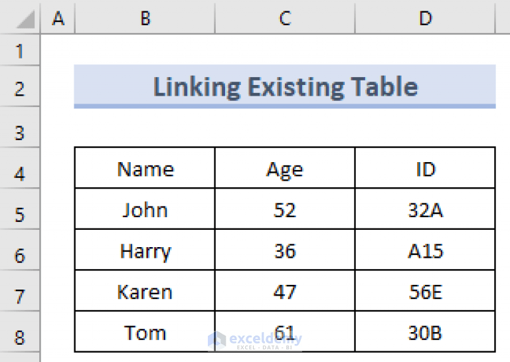The height and width of the screenshot is (362, 510).
Task: Select row 2 header
Action: click(20, 86)
